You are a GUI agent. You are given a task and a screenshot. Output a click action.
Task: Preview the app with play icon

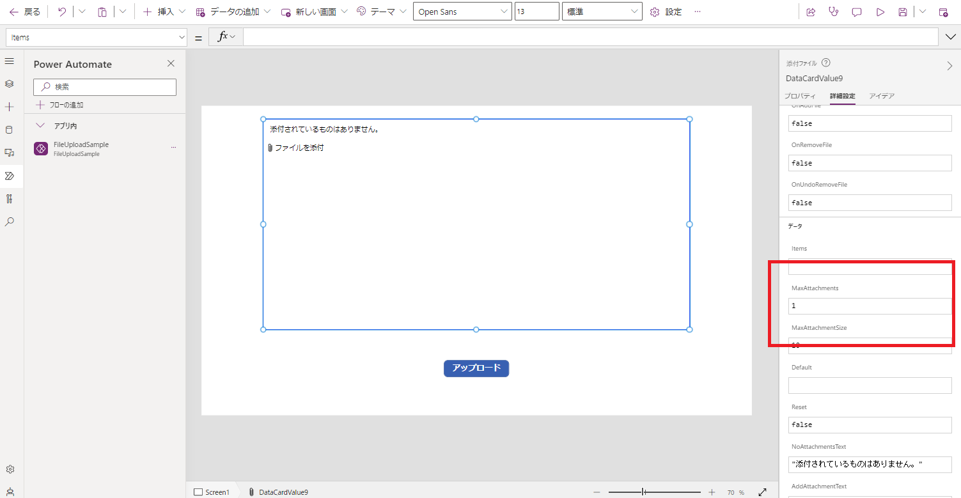pos(880,11)
